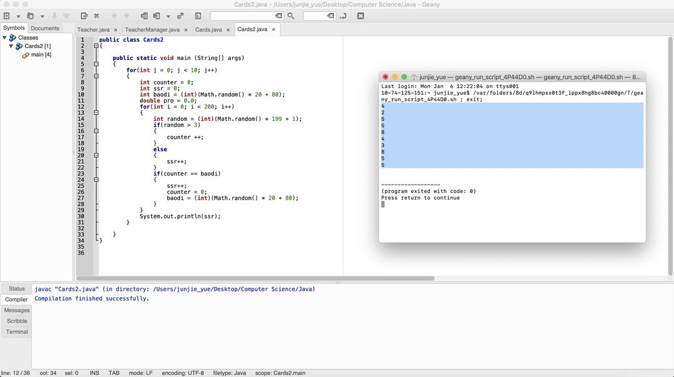Viewport: 674px width, 377px height.
Task: Collapse the Cards2 [1] tree node
Action: [11, 46]
